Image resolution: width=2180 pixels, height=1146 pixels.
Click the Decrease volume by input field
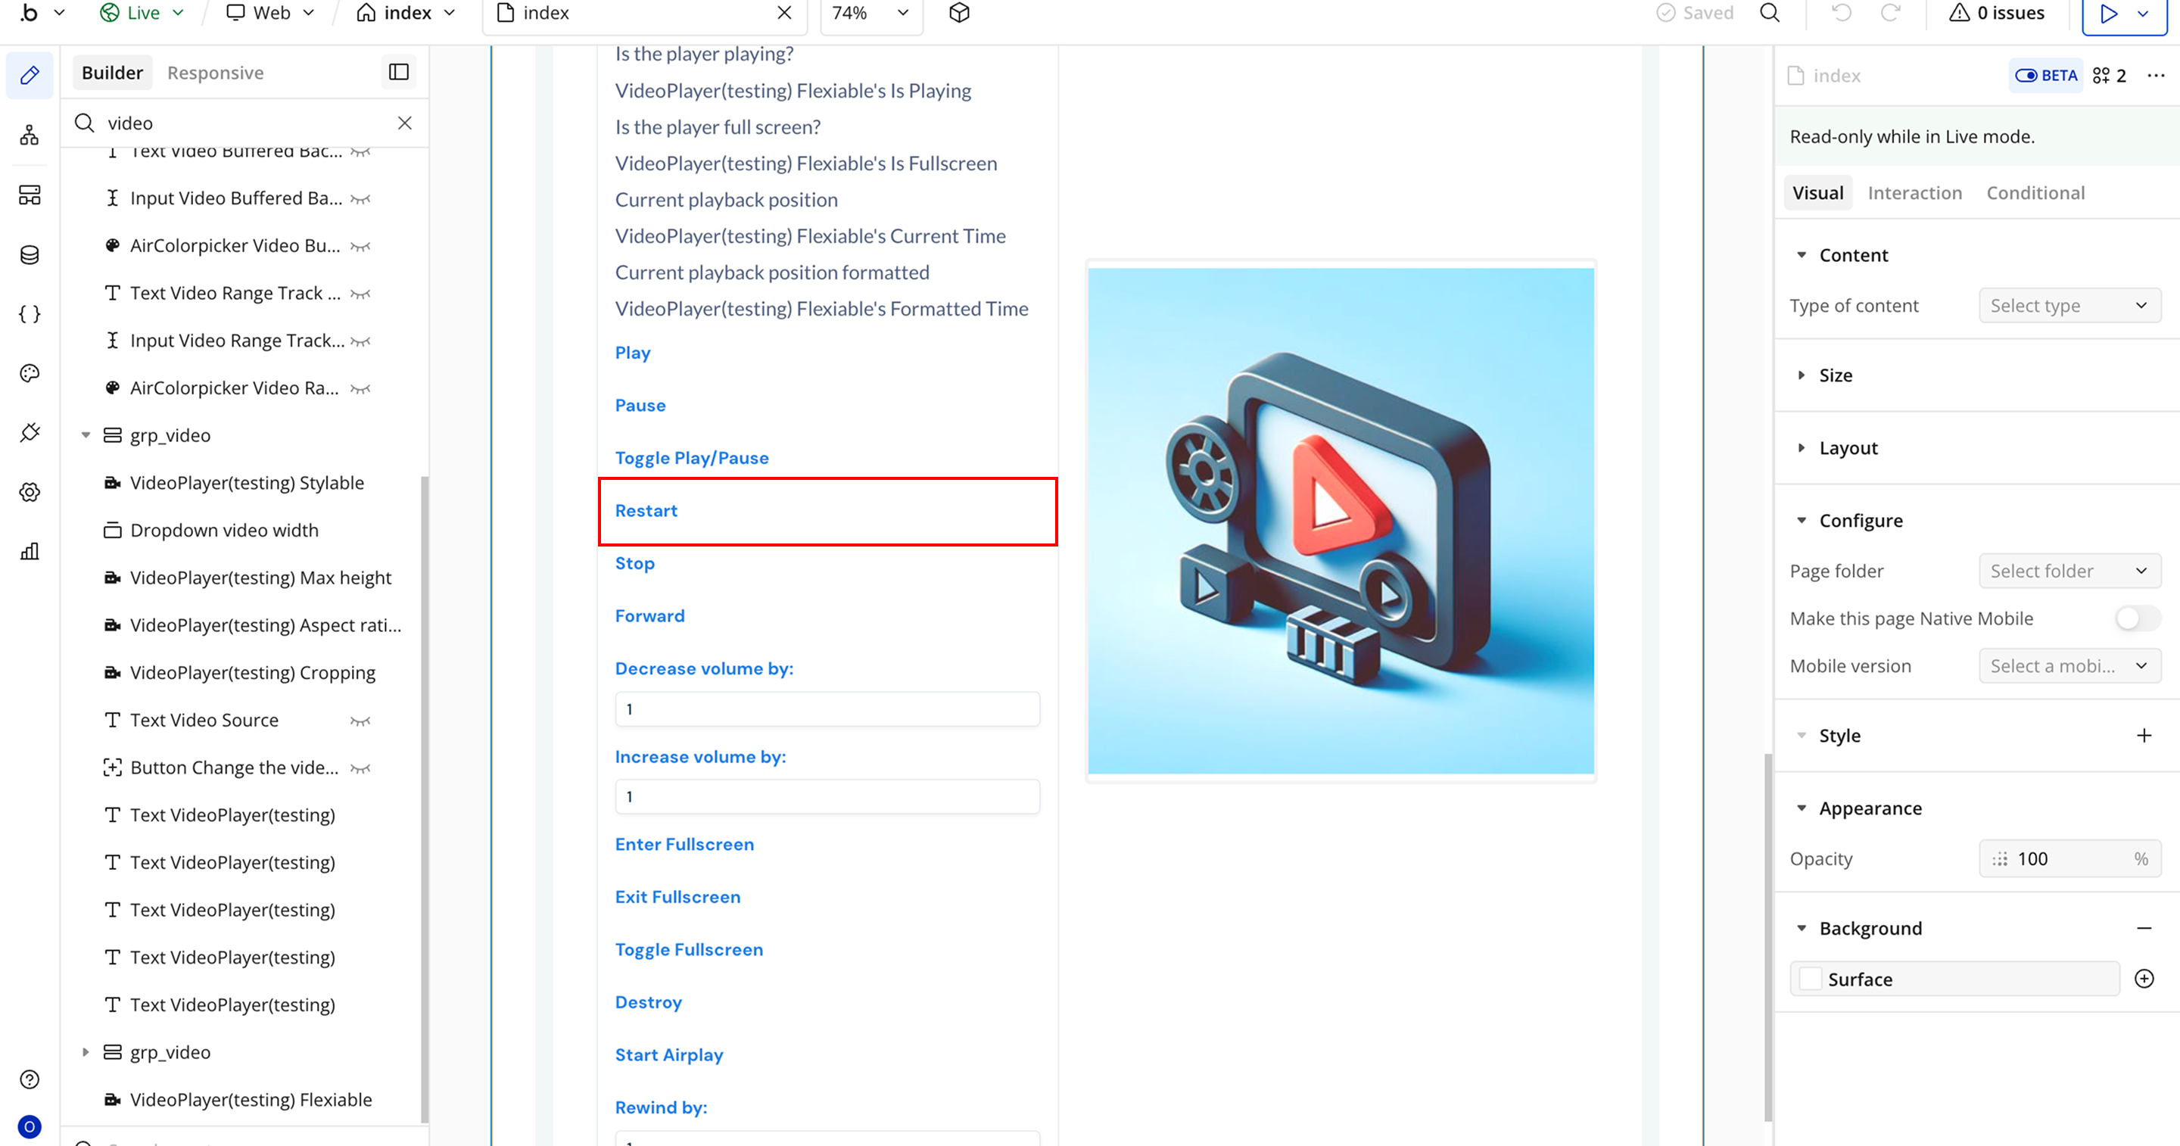coord(827,709)
